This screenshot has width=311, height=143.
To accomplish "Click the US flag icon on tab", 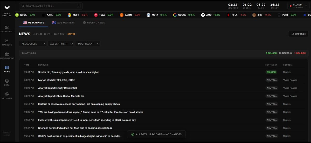I will tap(25, 23).
